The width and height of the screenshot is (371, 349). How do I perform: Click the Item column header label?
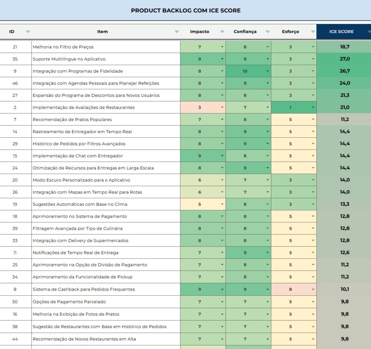[x=103, y=32]
